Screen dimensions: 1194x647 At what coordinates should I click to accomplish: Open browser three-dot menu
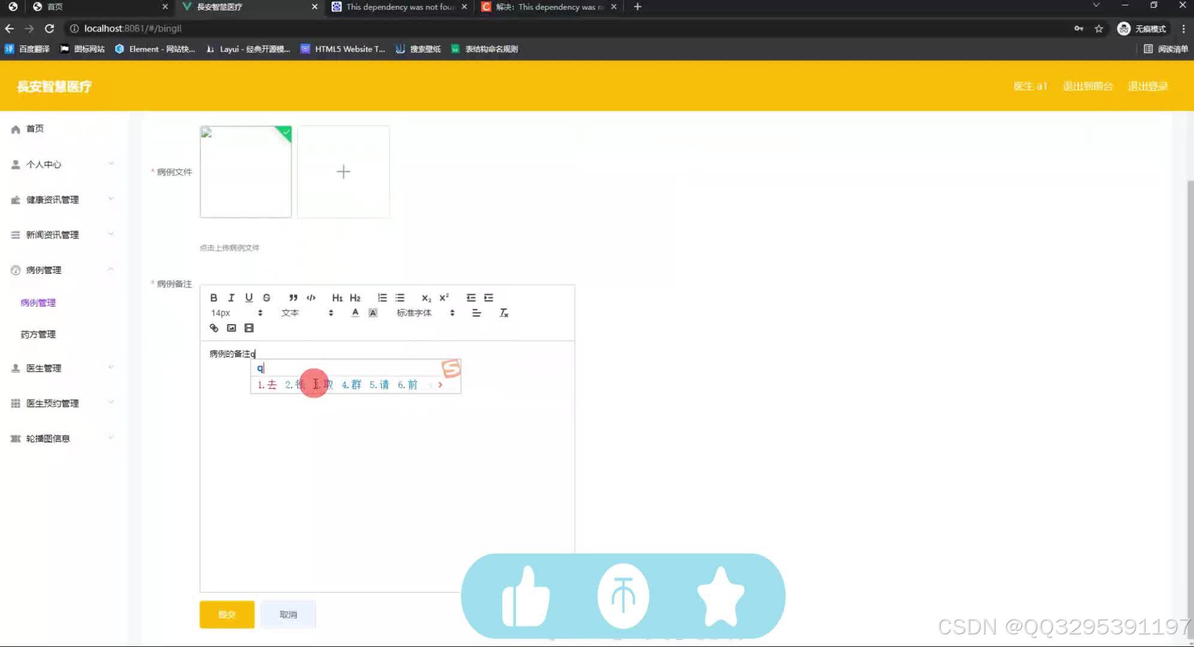coord(1183,28)
